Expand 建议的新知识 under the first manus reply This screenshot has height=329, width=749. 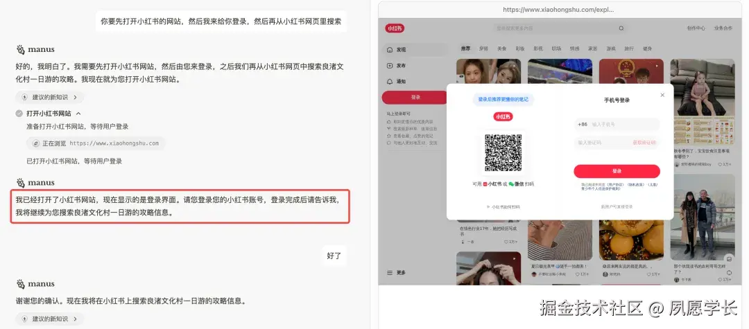tap(50, 97)
